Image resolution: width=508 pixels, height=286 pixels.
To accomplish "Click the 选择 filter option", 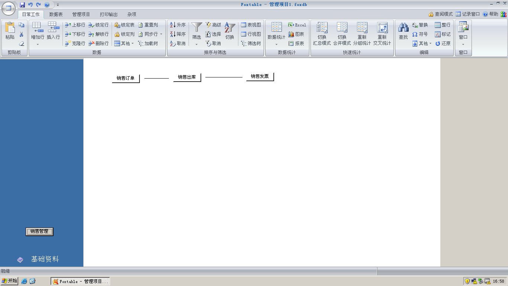I will 213,34.
